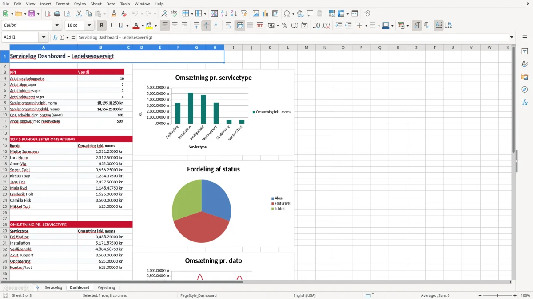The width and height of the screenshot is (533, 299).
Task: Open the Font Name dropdown
Action: pos(57,26)
